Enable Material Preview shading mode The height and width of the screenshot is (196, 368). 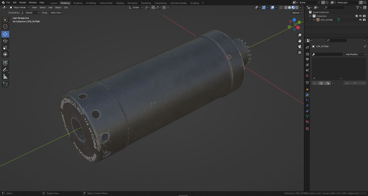293,7
